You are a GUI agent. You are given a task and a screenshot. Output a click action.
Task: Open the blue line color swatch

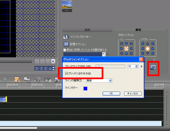click(85, 89)
